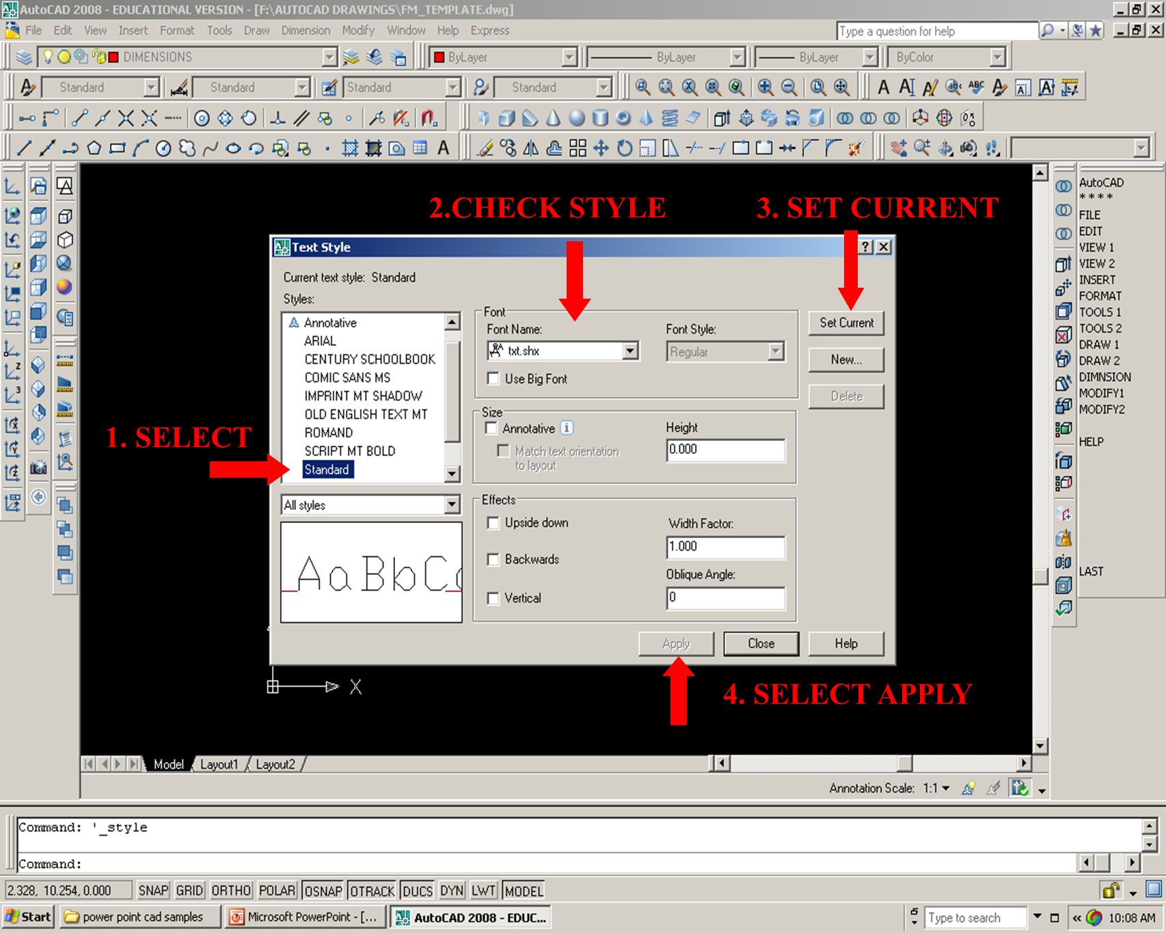Screen dimensions: 1166x933
Task: Open the ByLayer color control dropdown
Action: [569, 57]
